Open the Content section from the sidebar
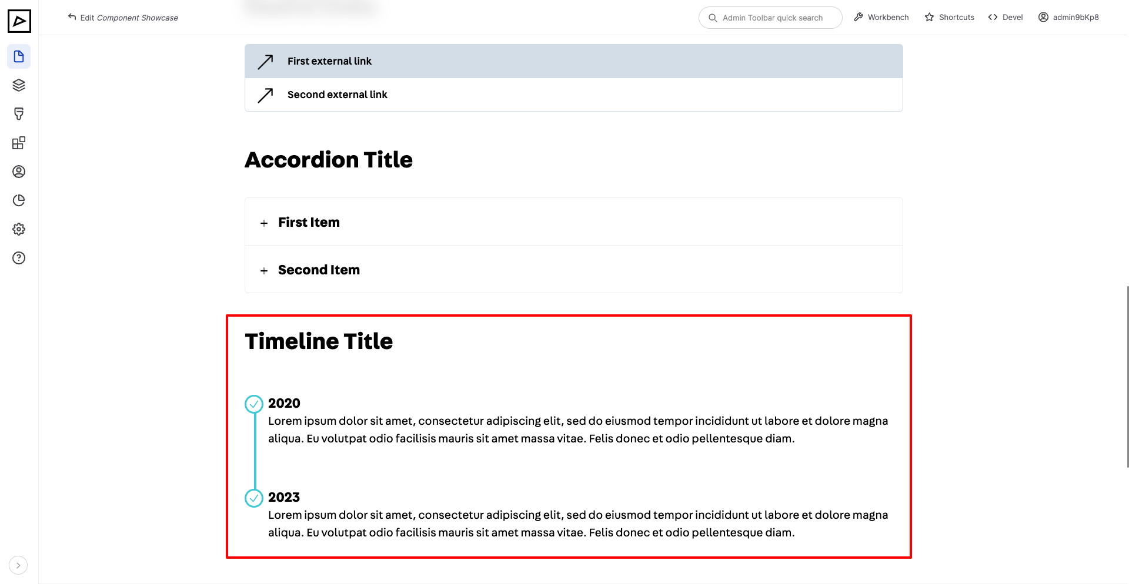 coord(19,56)
